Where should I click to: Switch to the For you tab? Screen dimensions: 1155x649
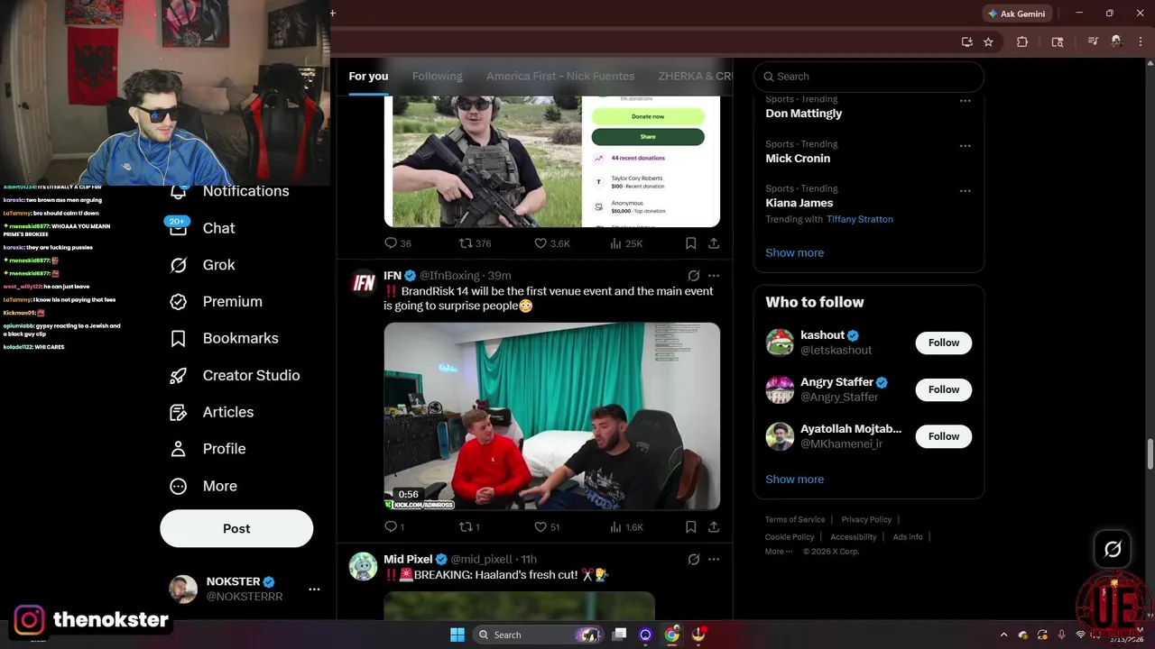click(x=368, y=77)
